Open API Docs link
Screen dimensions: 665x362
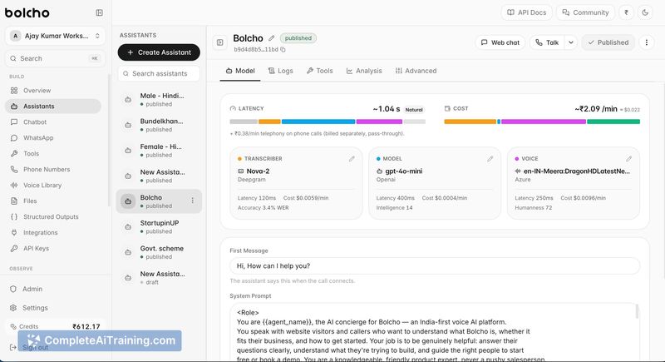pyautogui.click(x=527, y=12)
